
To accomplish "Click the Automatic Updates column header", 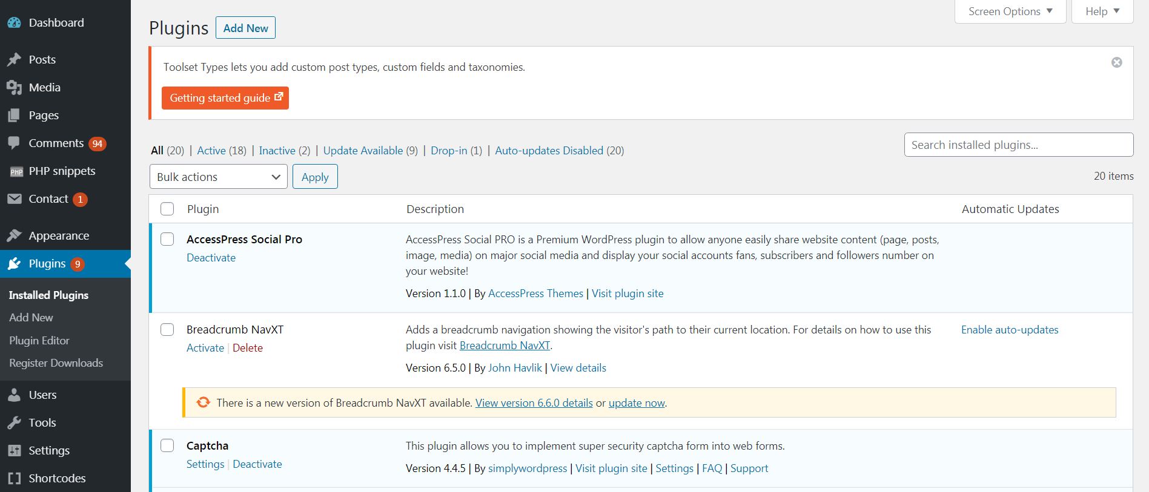I will pos(1010,209).
